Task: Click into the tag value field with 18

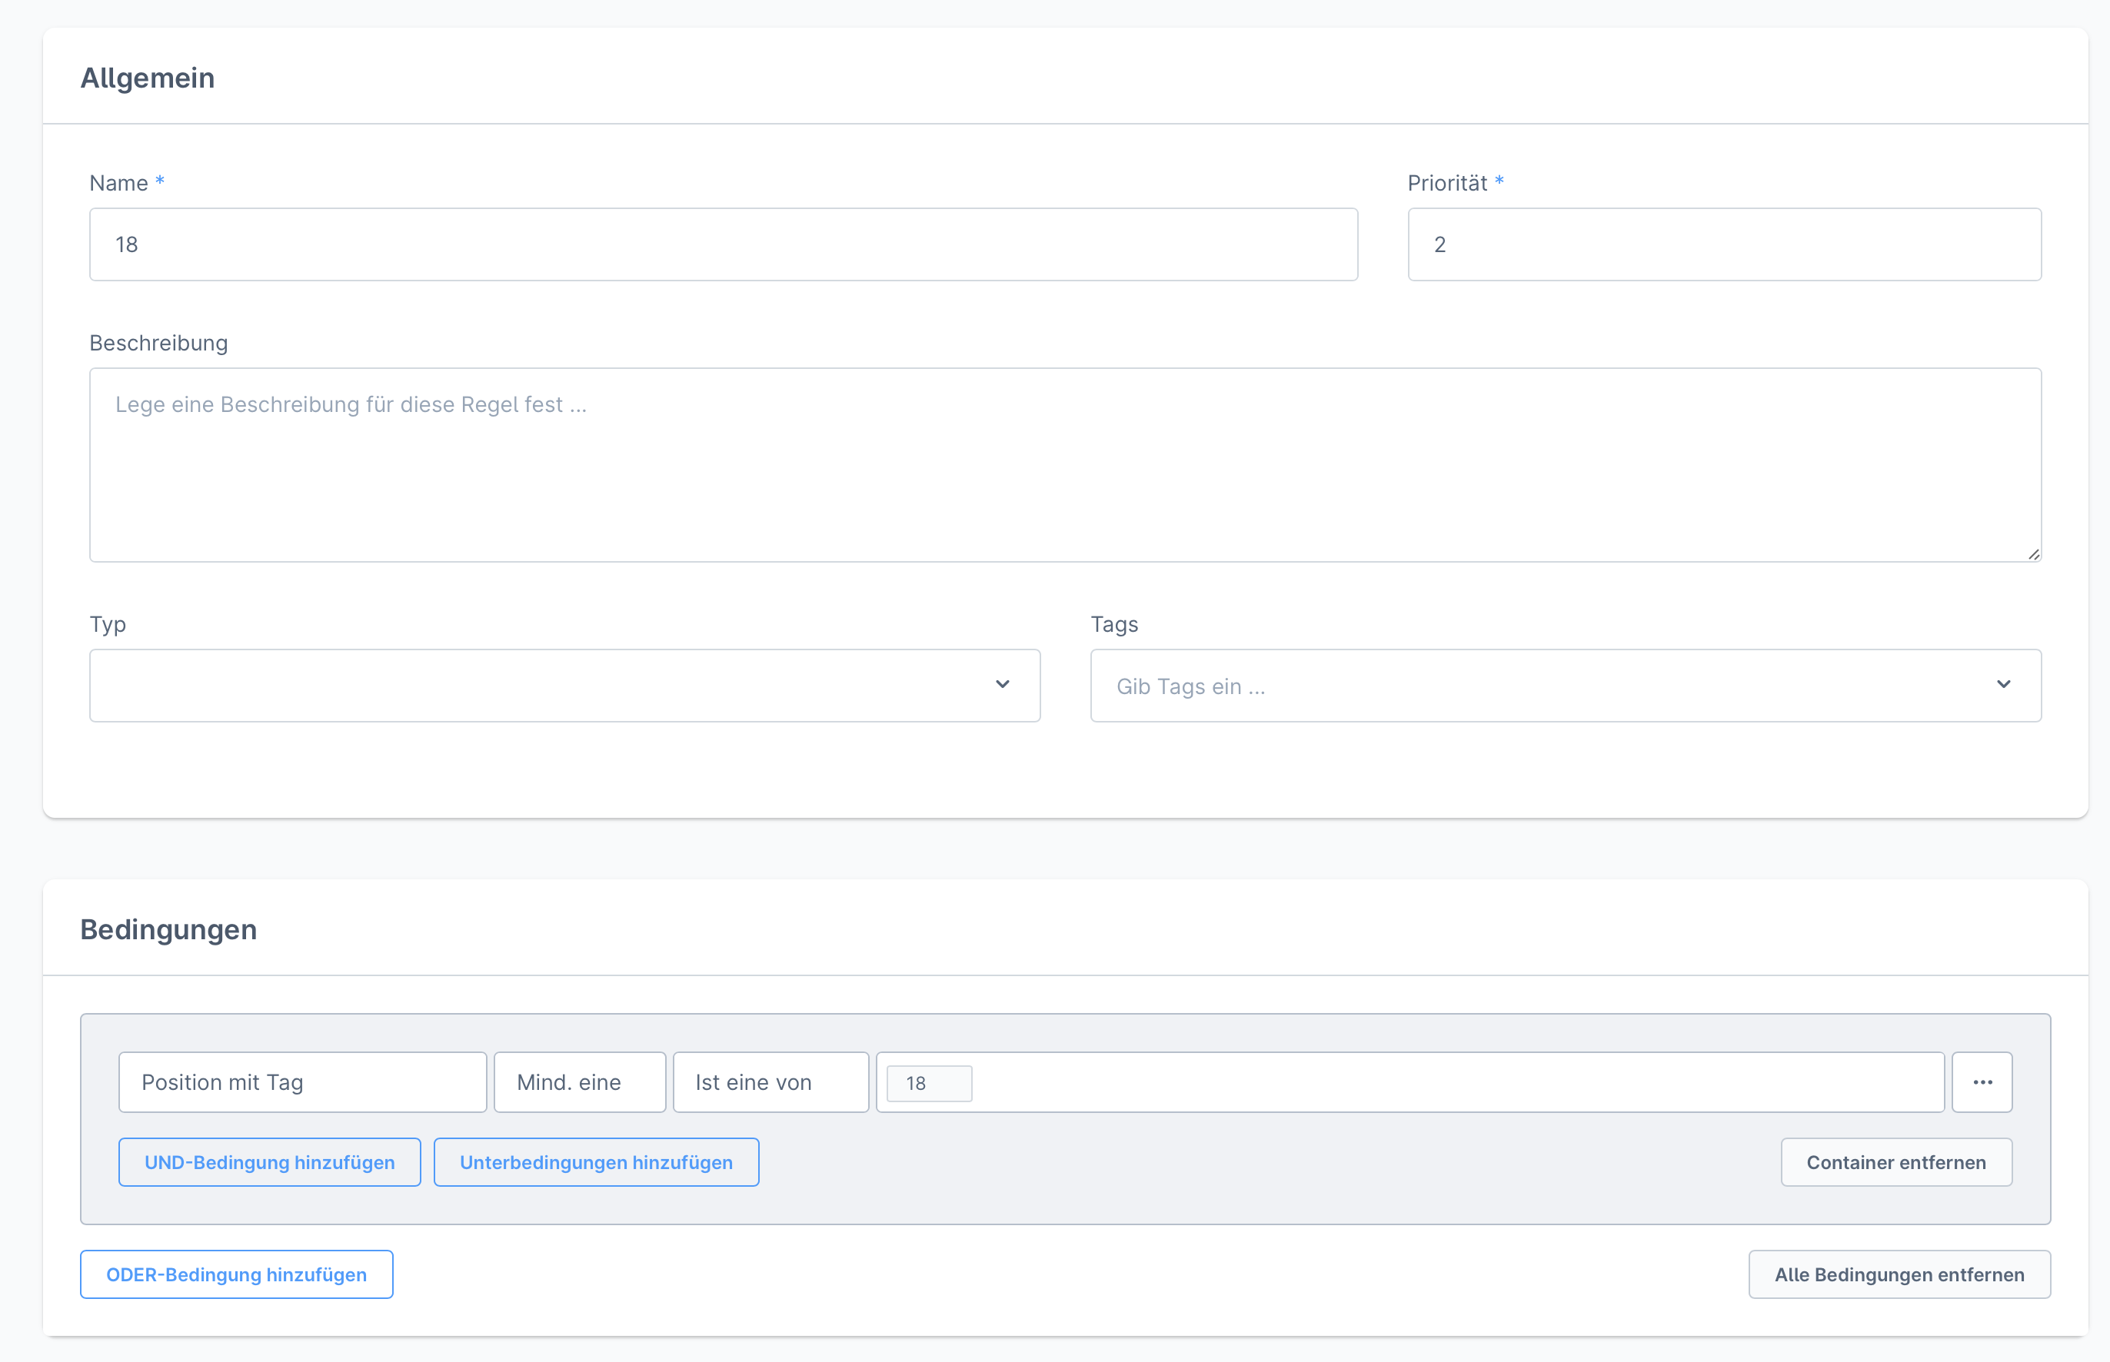Action: pyautogui.click(x=1409, y=1081)
